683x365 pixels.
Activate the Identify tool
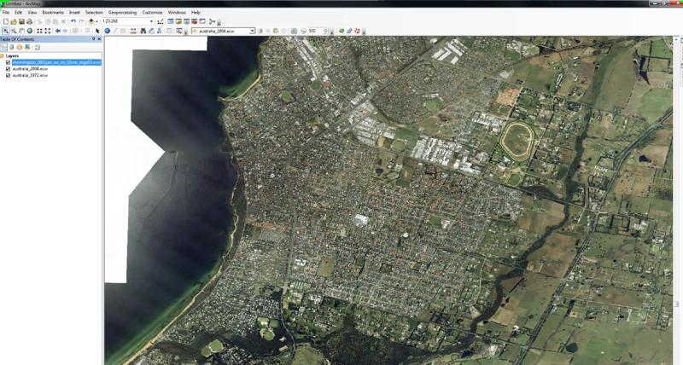click(107, 31)
